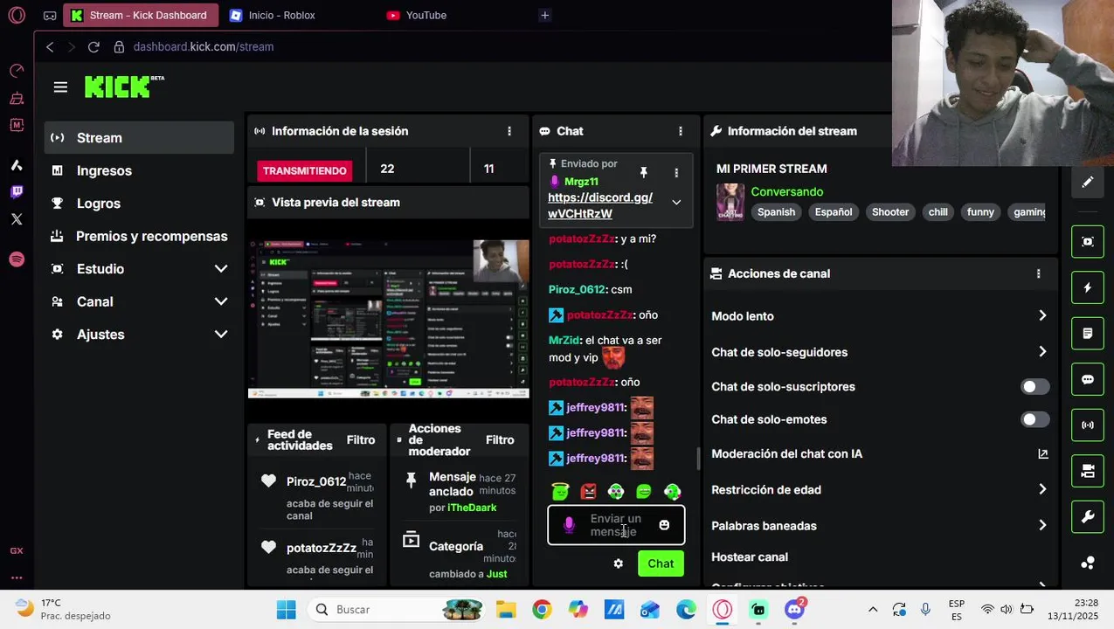1114x629 pixels.
Task: Click the broadcast signal icon in right sidebar
Action: (1088, 425)
